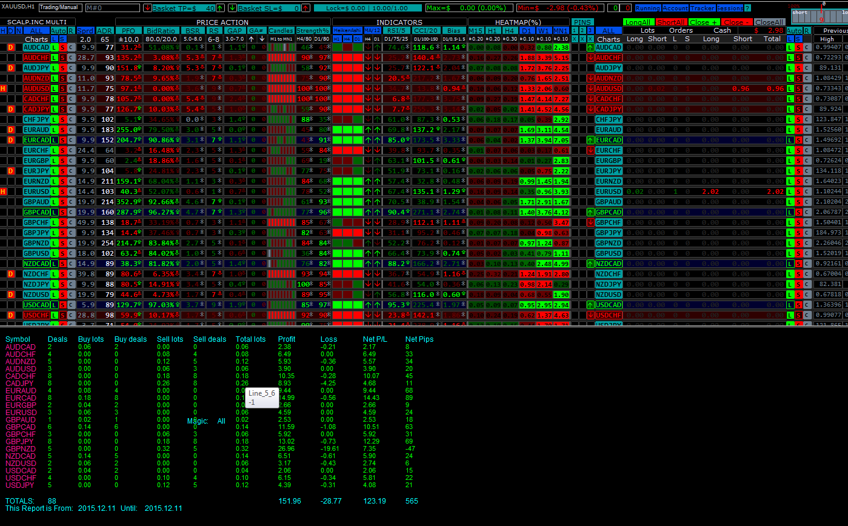Click the Line_5_6 tooltip label
Screen dimensions: 848x526
click(x=262, y=393)
